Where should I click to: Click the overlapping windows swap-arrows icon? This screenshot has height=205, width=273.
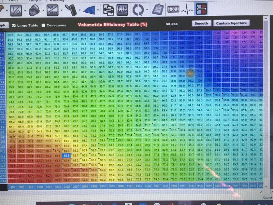point(108,10)
